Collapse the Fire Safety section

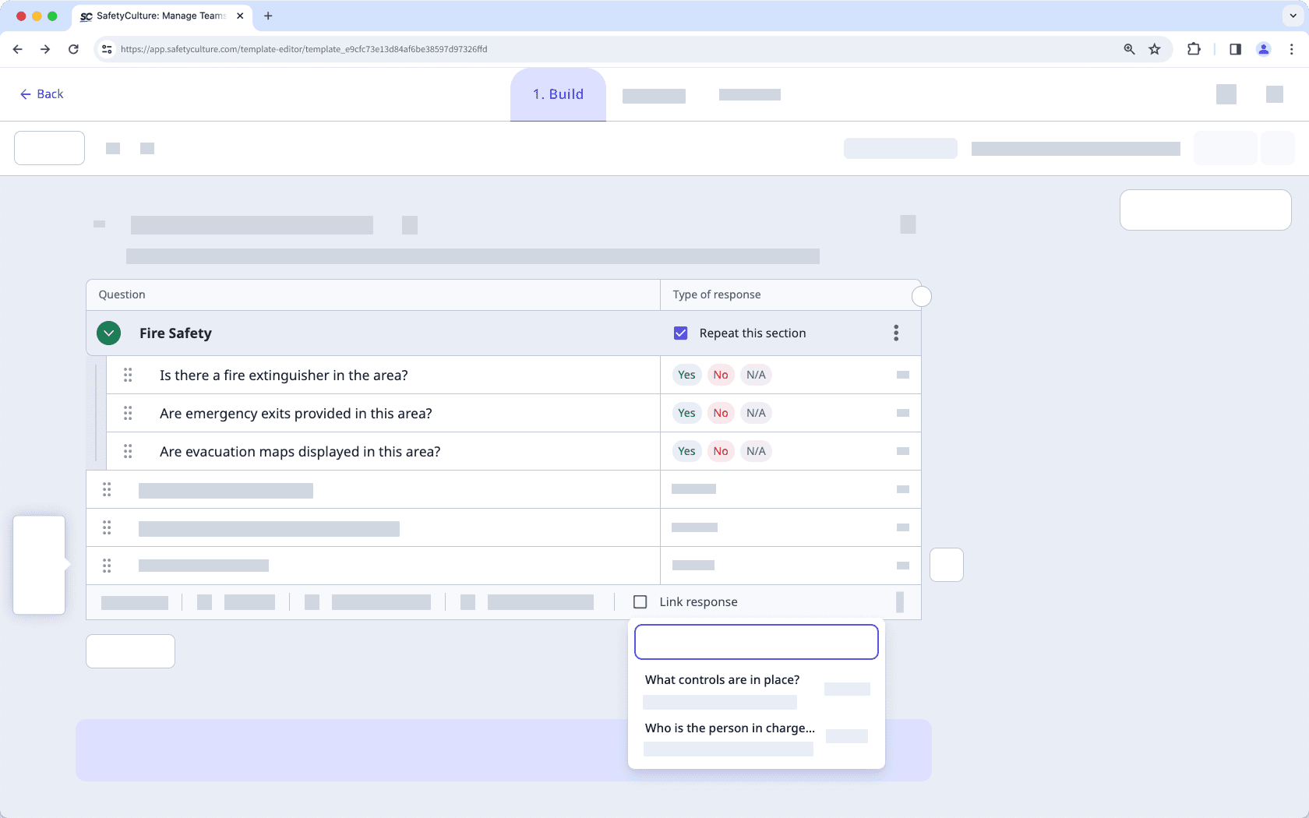click(x=109, y=333)
